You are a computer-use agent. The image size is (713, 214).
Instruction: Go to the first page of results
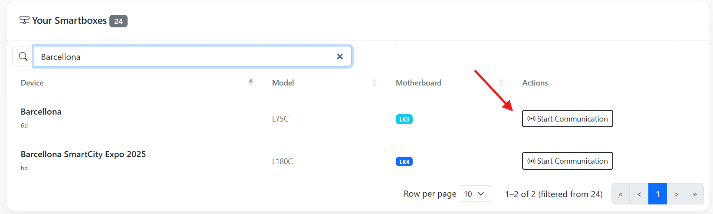pyautogui.click(x=621, y=194)
